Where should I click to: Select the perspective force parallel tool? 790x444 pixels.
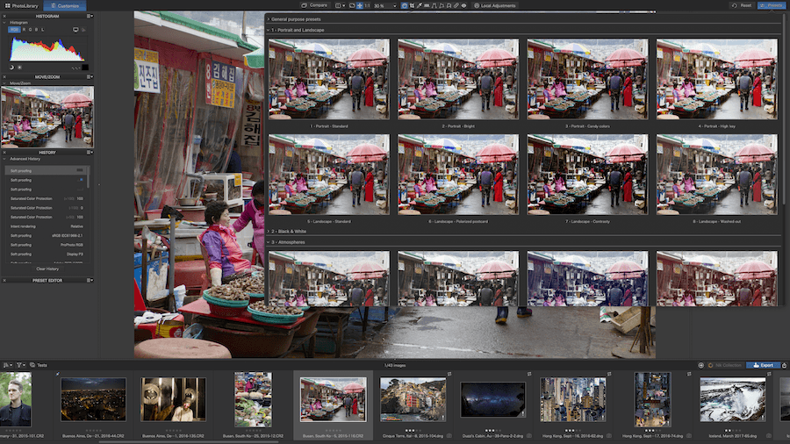pyautogui.click(x=434, y=5)
